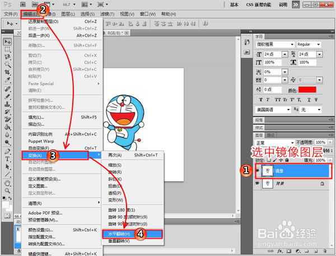This screenshot has width=336, height=256.
Task: Click the layer style fx icon
Action: tap(280, 250)
